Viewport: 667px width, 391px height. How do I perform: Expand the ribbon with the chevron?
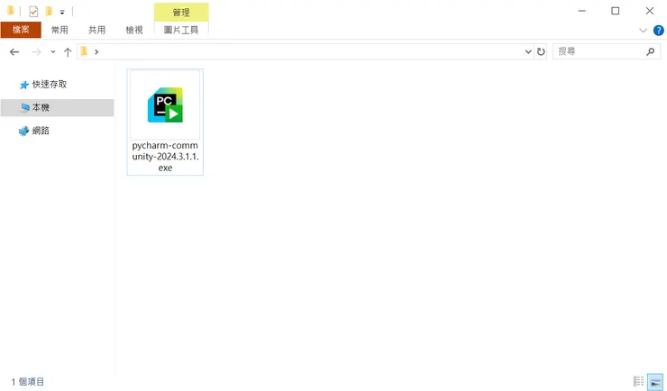pyautogui.click(x=643, y=30)
